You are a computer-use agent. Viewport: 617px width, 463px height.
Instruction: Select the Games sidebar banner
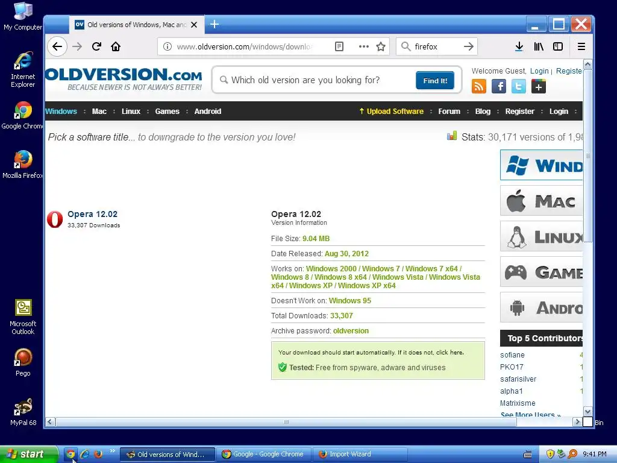coord(542,272)
